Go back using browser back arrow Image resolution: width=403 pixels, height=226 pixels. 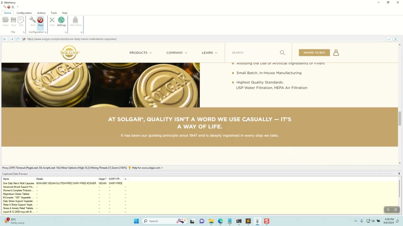coord(5,39)
